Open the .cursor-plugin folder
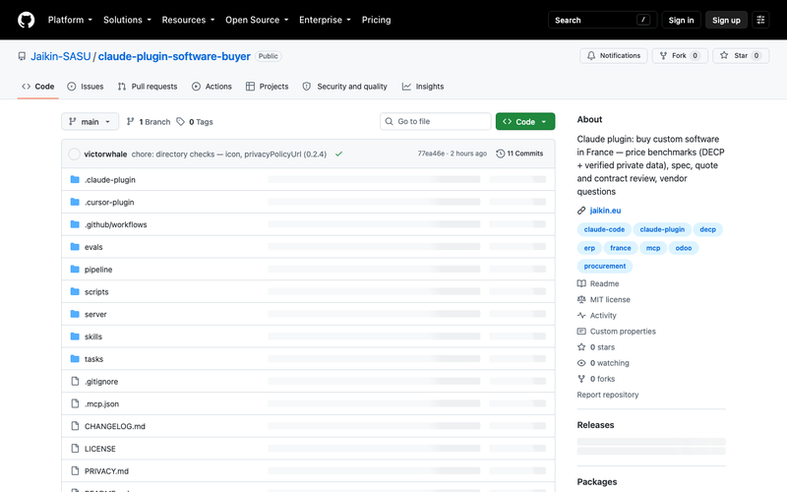Screen dimensions: 787x492 [109, 203]
